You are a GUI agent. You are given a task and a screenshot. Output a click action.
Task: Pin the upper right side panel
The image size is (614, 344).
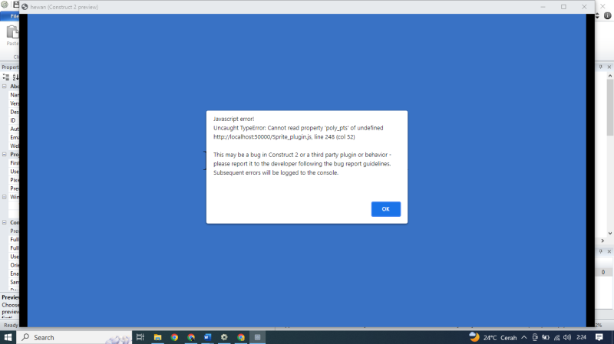point(601,67)
